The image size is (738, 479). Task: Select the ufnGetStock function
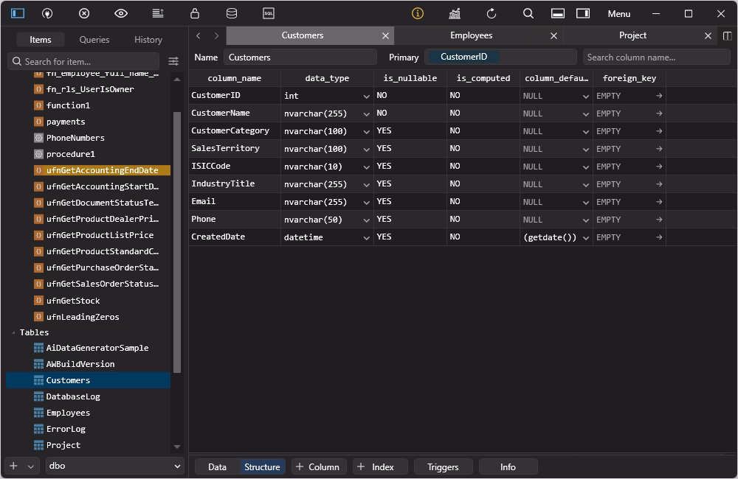(73, 301)
